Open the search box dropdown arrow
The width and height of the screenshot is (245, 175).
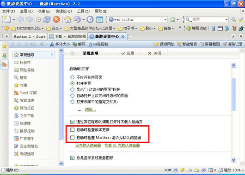point(226,20)
